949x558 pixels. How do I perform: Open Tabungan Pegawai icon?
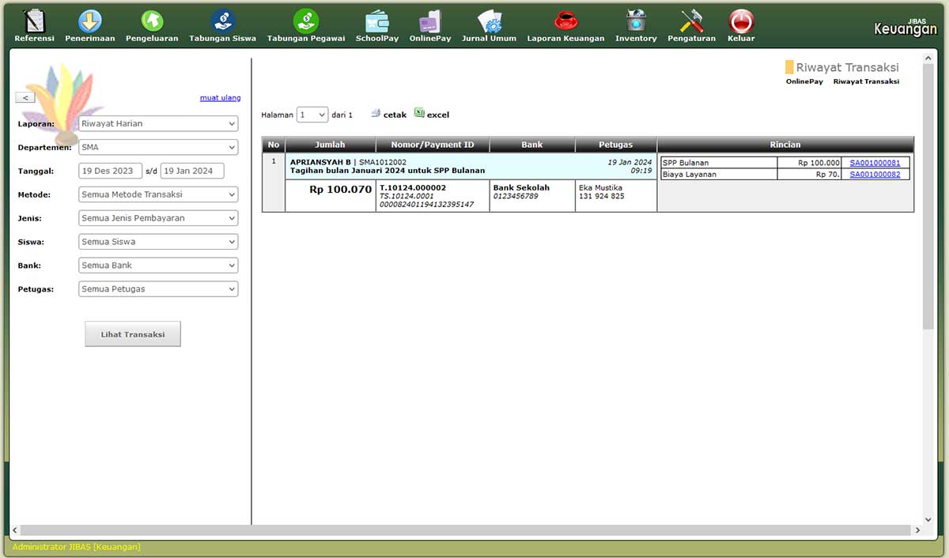pos(305,21)
